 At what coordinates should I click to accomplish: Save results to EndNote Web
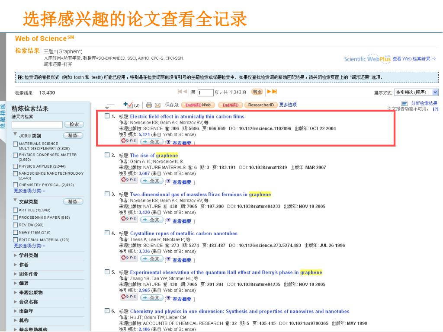point(198,105)
